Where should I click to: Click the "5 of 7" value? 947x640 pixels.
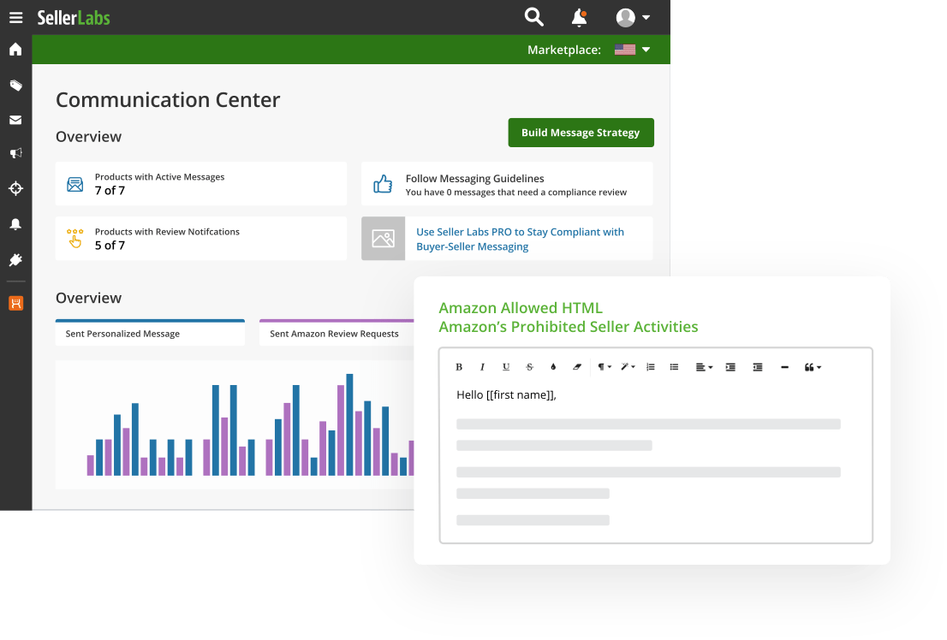110,246
